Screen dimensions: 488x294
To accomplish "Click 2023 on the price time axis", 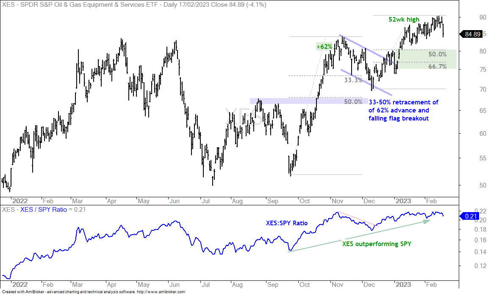I will coord(403,201).
